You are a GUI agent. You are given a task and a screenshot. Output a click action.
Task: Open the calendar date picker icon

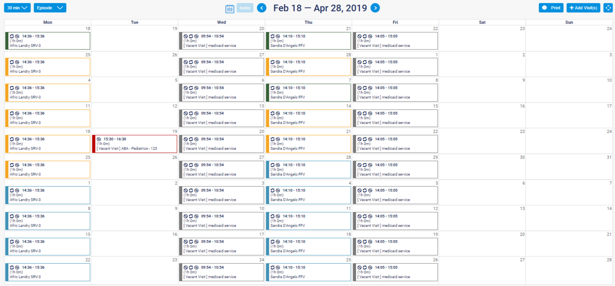pos(230,8)
